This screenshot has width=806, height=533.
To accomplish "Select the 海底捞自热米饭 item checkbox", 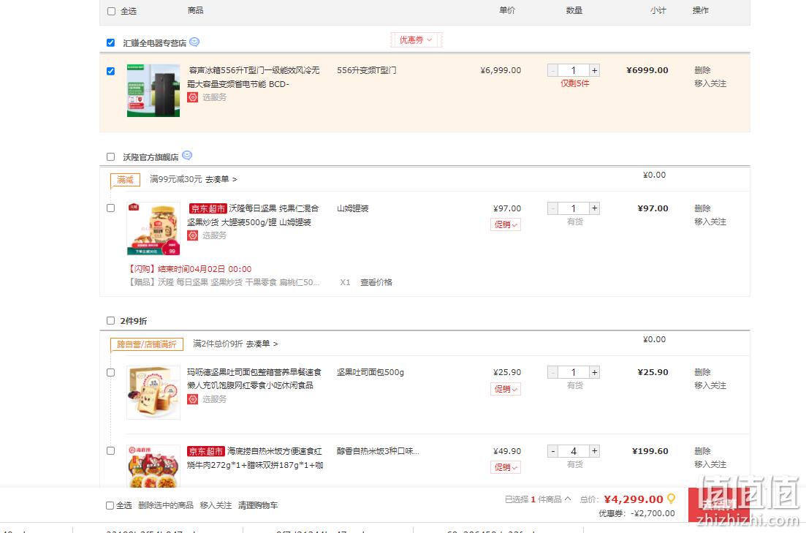I will (x=110, y=450).
